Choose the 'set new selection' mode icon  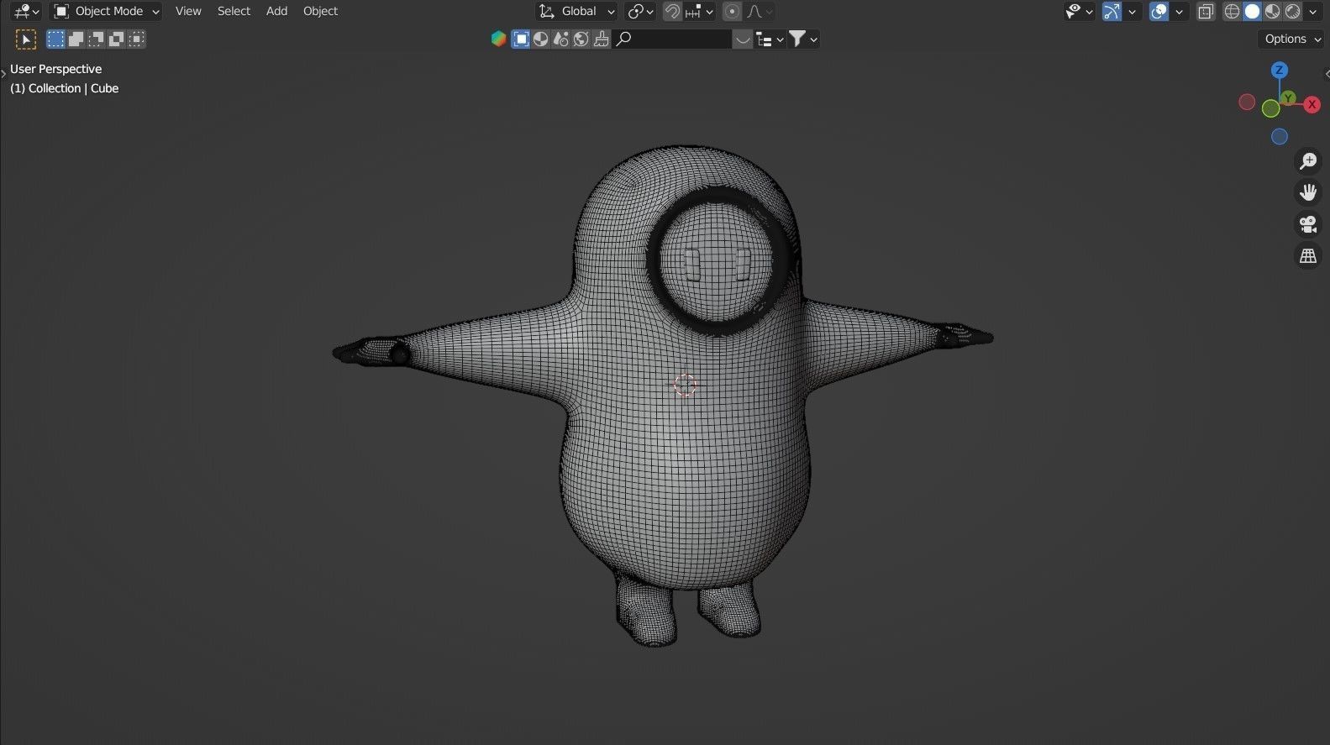click(55, 39)
